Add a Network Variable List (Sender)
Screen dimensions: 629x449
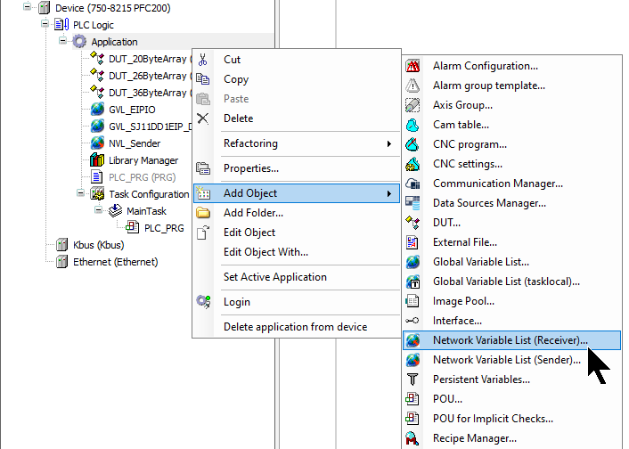pyautogui.click(x=512, y=360)
